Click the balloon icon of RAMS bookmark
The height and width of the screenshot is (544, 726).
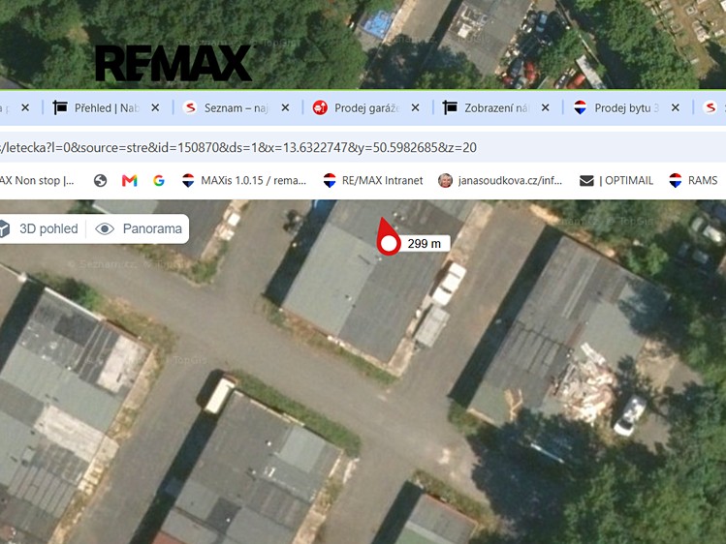676,180
